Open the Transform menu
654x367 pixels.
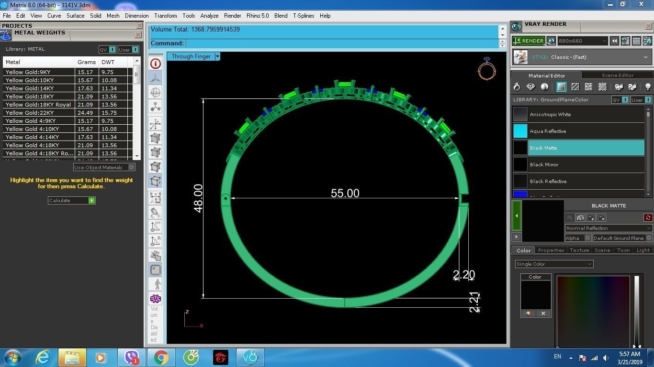pos(166,16)
